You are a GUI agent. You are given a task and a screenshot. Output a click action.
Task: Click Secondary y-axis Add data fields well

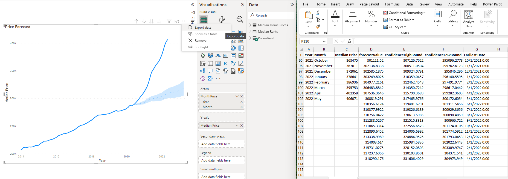[222, 144]
